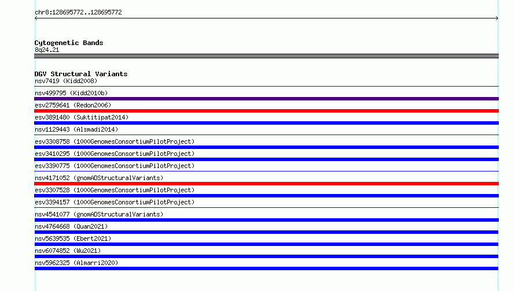Open the esv2759641 (Redon2006) variant label
Viewport: 515px width, 291px height.
coord(73,105)
